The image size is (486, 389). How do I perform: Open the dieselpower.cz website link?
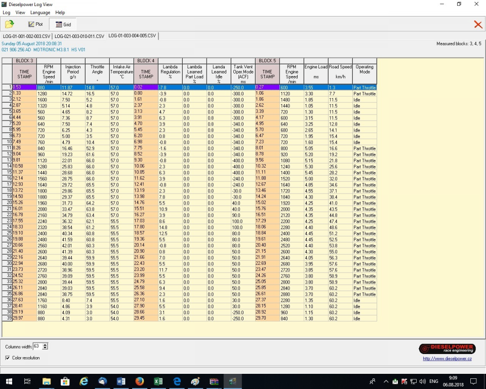pos(447,359)
